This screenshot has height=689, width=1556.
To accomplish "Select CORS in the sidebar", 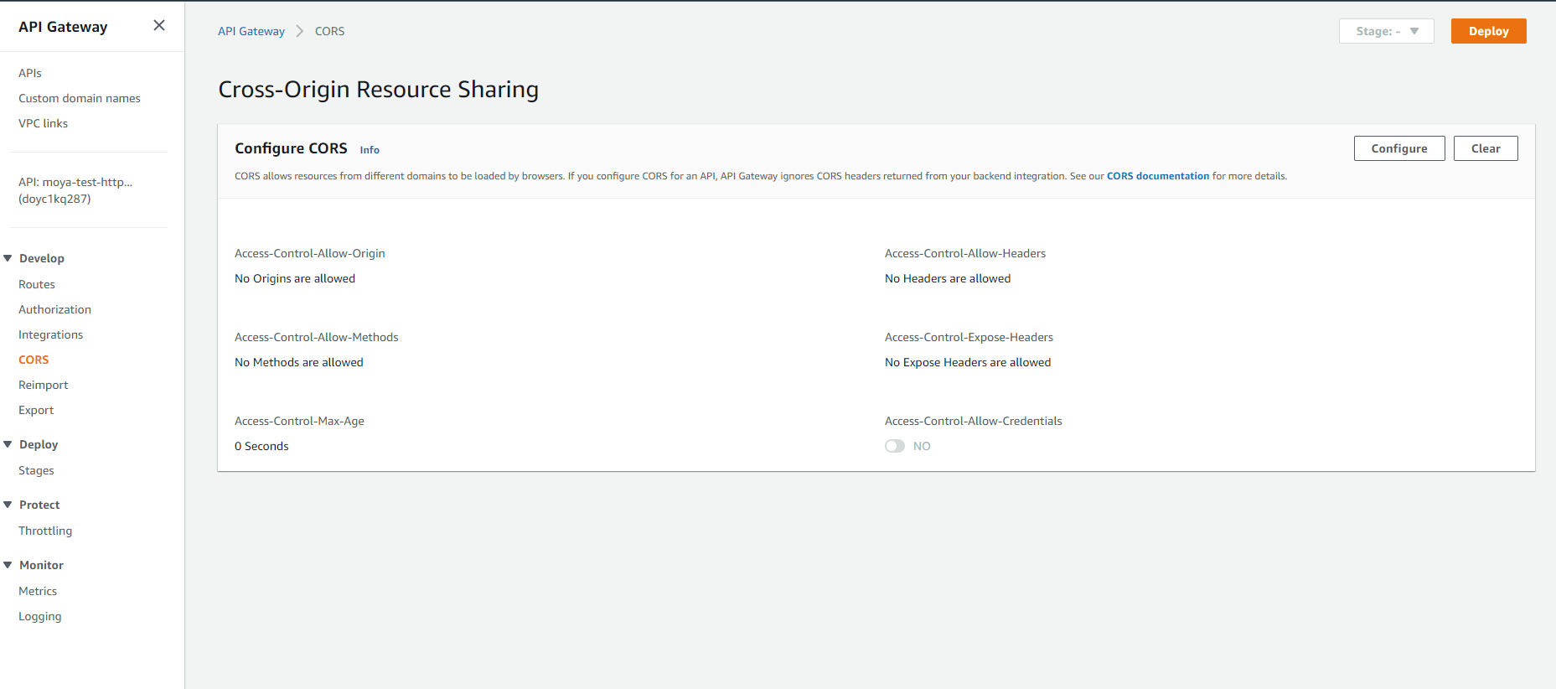I will click(34, 360).
